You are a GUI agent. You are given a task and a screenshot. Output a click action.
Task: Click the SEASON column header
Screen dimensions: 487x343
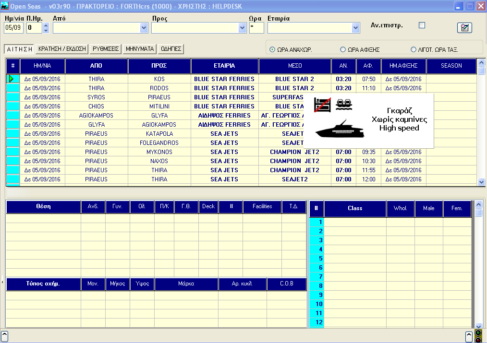point(451,66)
